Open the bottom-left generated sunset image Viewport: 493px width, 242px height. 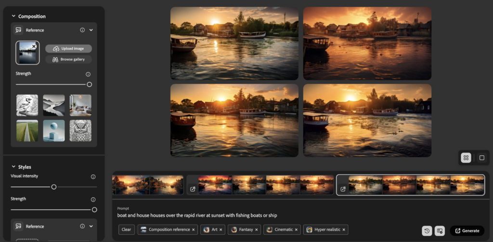[234, 120]
